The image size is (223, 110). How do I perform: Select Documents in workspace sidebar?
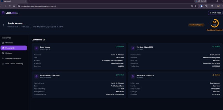click(14, 48)
